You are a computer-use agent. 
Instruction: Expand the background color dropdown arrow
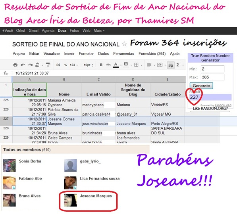pyautogui.click(x=131, y=65)
